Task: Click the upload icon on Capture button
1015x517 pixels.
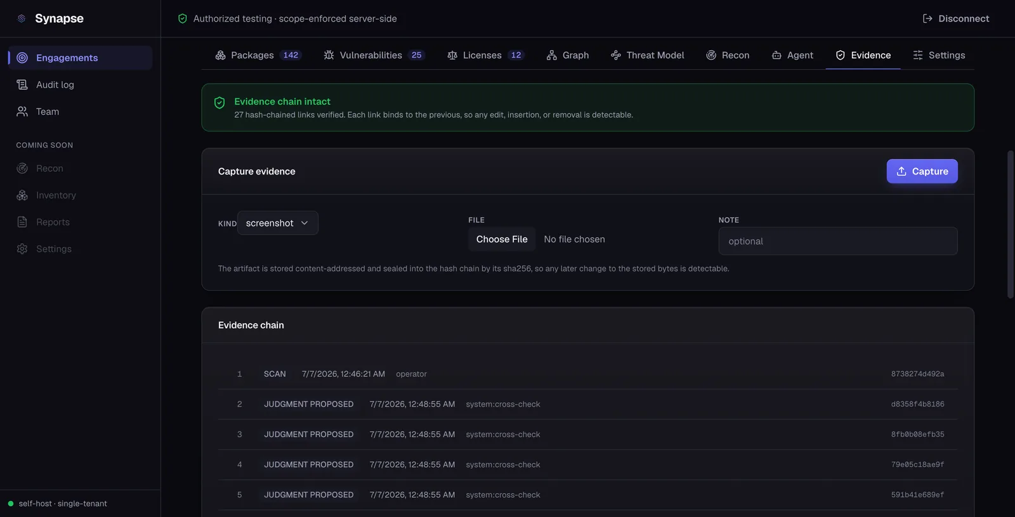Action: coord(901,171)
